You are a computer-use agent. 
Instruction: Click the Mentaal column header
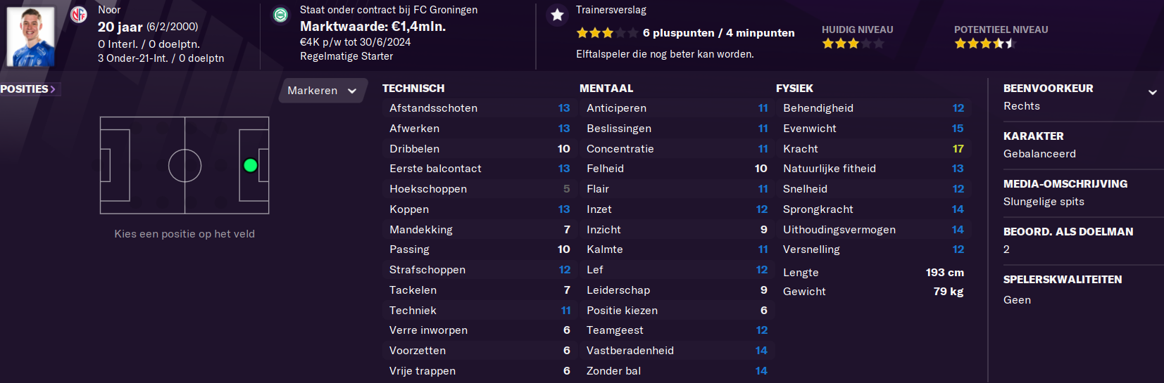click(x=606, y=89)
